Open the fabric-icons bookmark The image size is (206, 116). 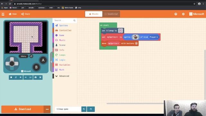tap(67, 8)
